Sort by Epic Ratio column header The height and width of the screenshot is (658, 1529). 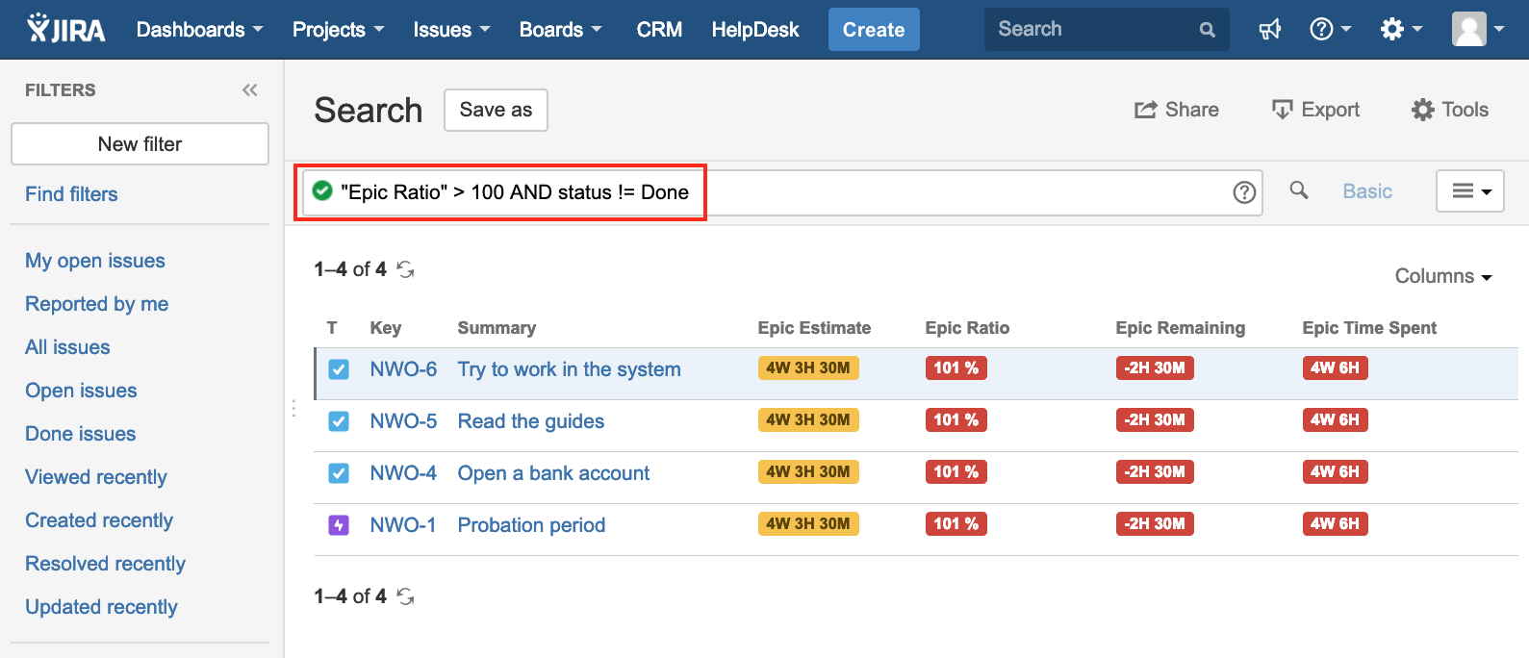(967, 328)
